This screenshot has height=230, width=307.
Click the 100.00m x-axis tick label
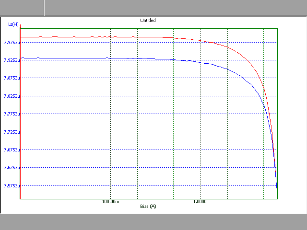(x=111, y=202)
